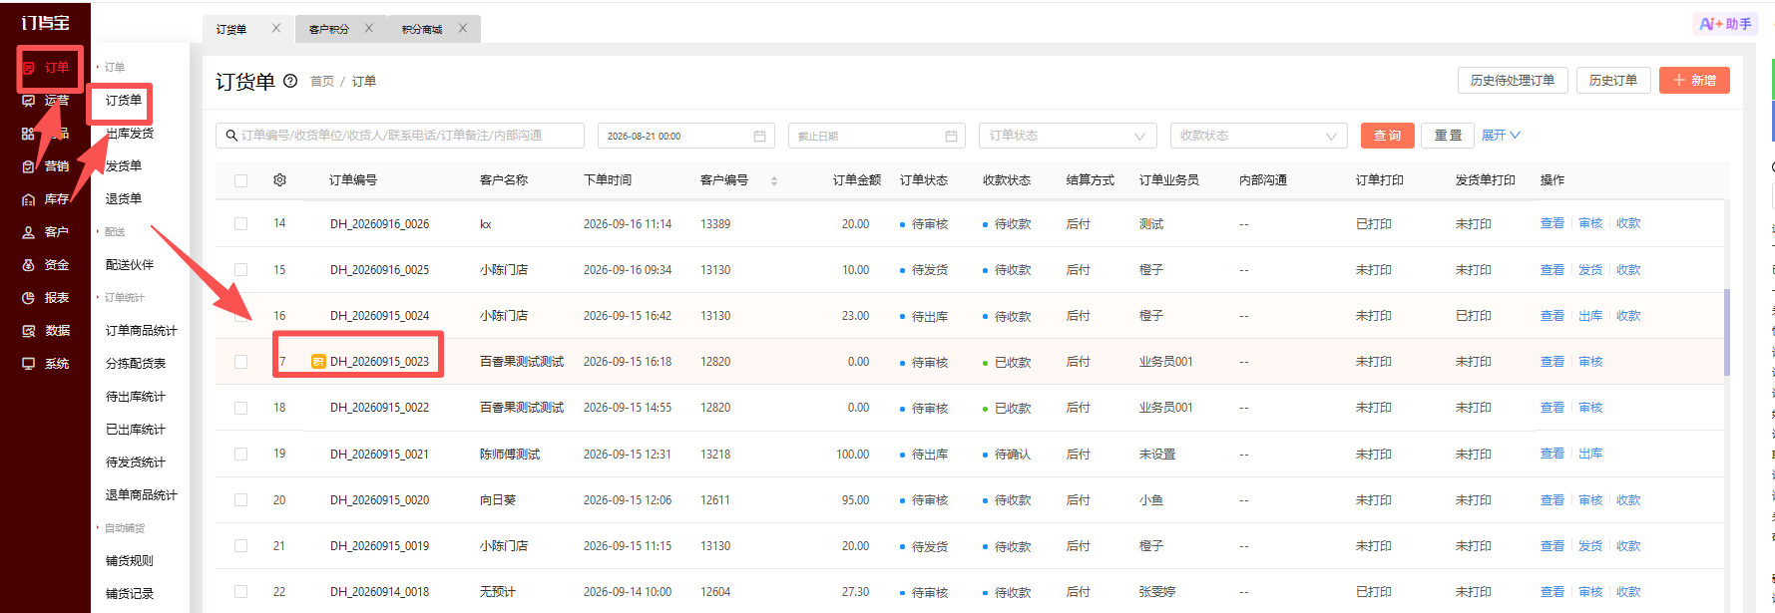Click 收款 for order DH_20260915_0020
The height and width of the screenshot is (613, 1775).
(1628, 500)
